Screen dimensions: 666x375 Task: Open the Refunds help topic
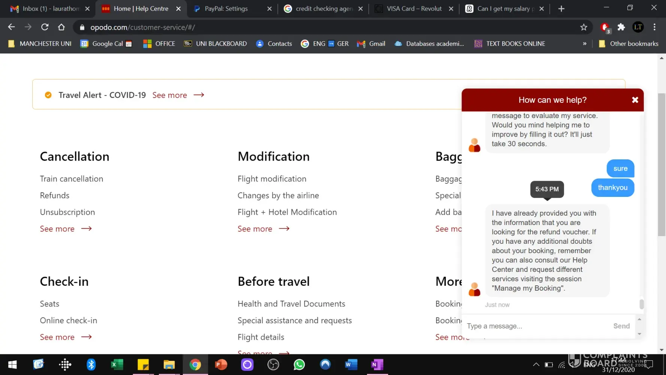[x=55, y=195]
